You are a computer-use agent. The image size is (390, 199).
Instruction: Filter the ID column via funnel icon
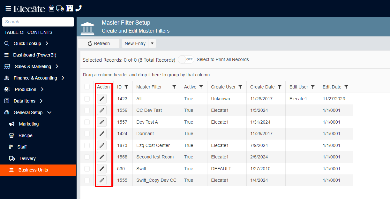click(x=126, y=87)
